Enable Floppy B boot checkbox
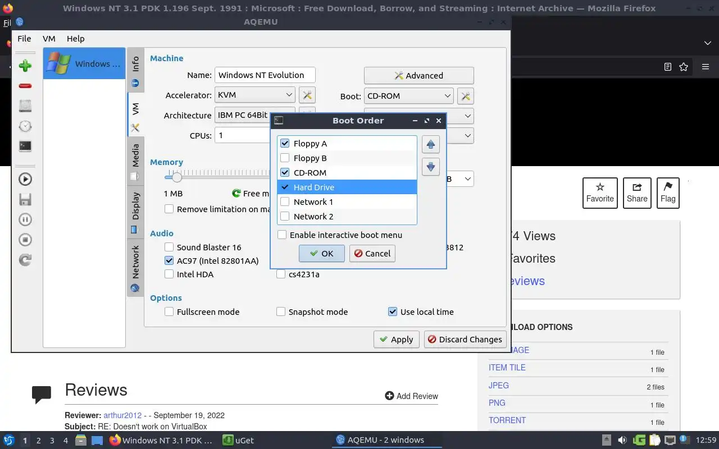The width and height of the screenshot is (719, 449). [285, 158]
